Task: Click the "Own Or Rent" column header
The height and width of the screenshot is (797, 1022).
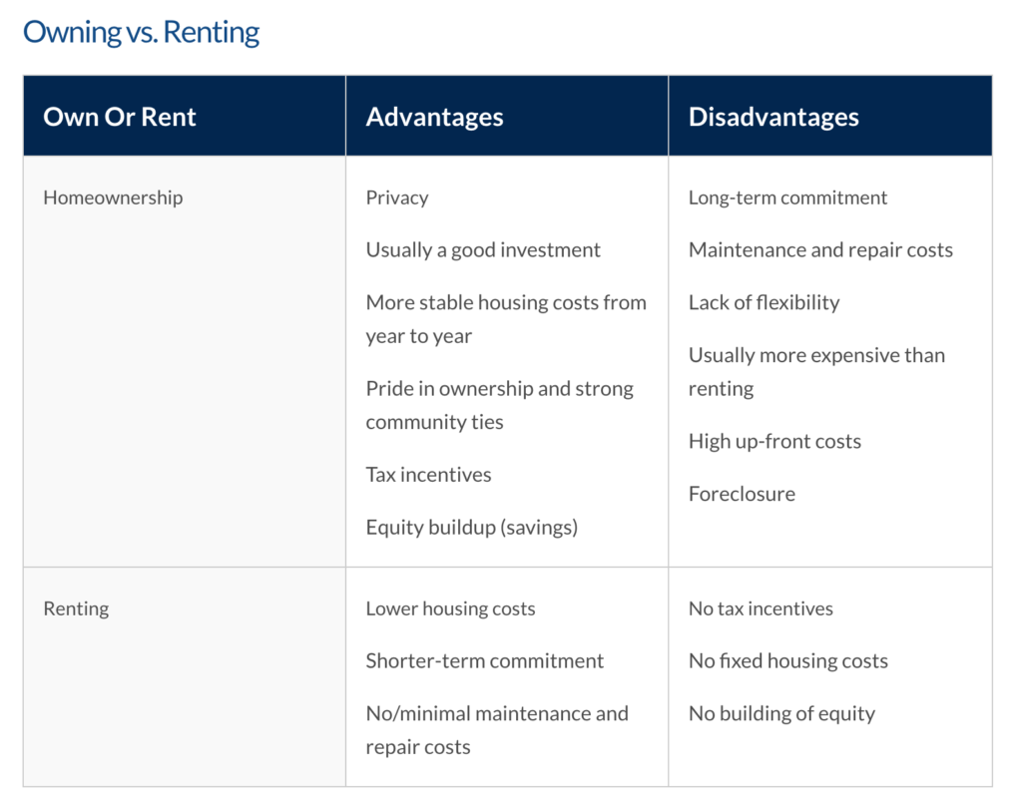Action: click(120, 117)
